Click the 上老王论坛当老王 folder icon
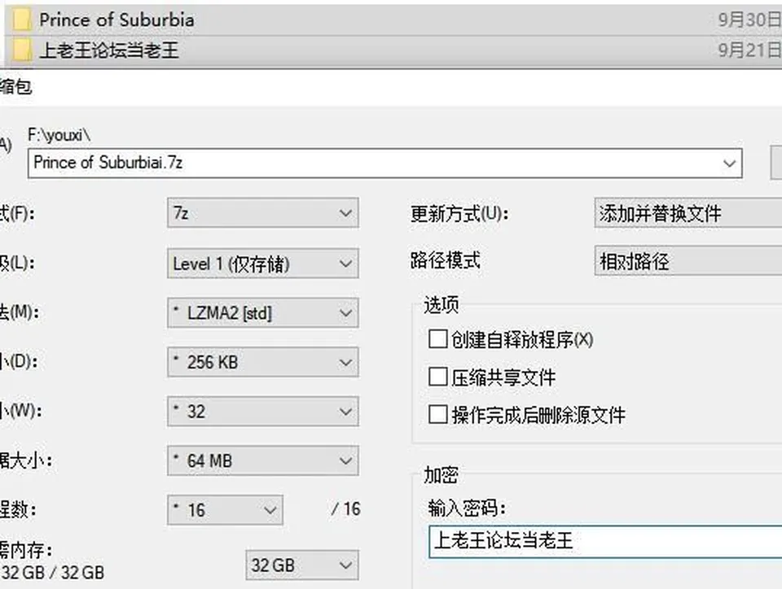Image resolution: width=782 pixels, height=589 pixels. pyautogui.click(x=21, y=50)
